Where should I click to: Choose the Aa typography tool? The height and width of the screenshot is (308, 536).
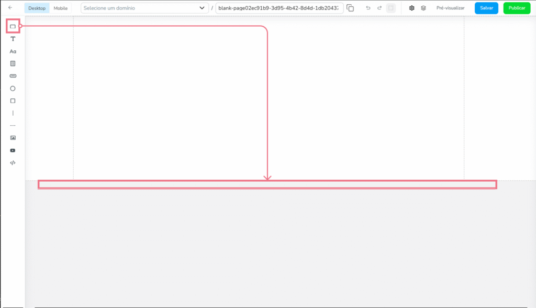[13, 51]
